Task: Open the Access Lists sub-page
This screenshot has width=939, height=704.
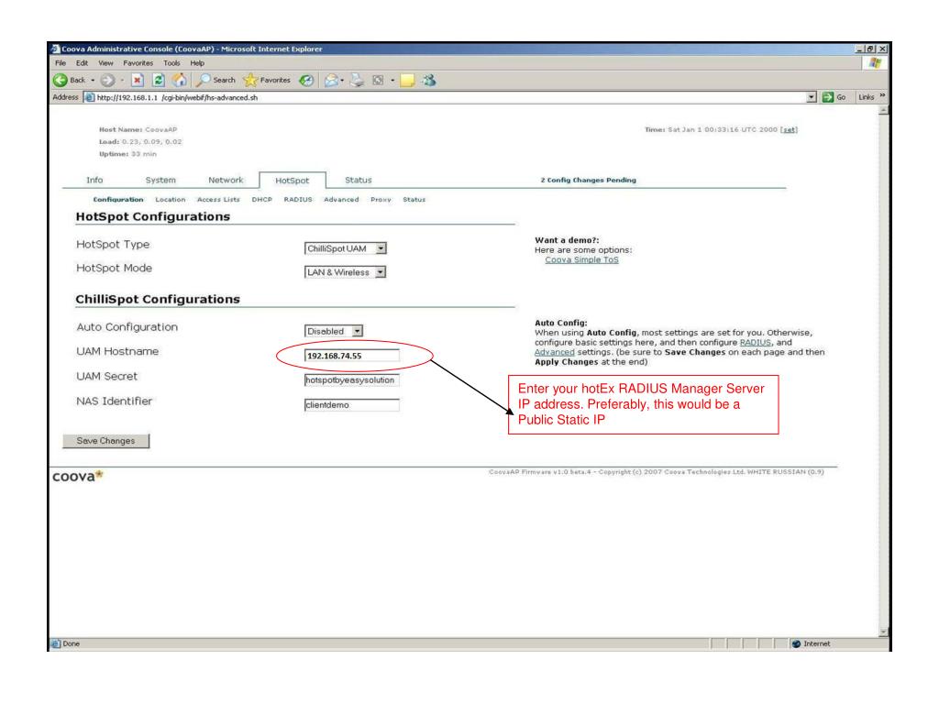Action: coord(218,199)
